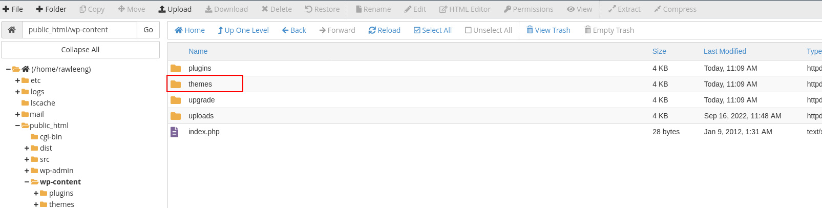The height and width of the screenshot is (208, 822).
Task: Sort files by Last Modified column
Action: 725,51
